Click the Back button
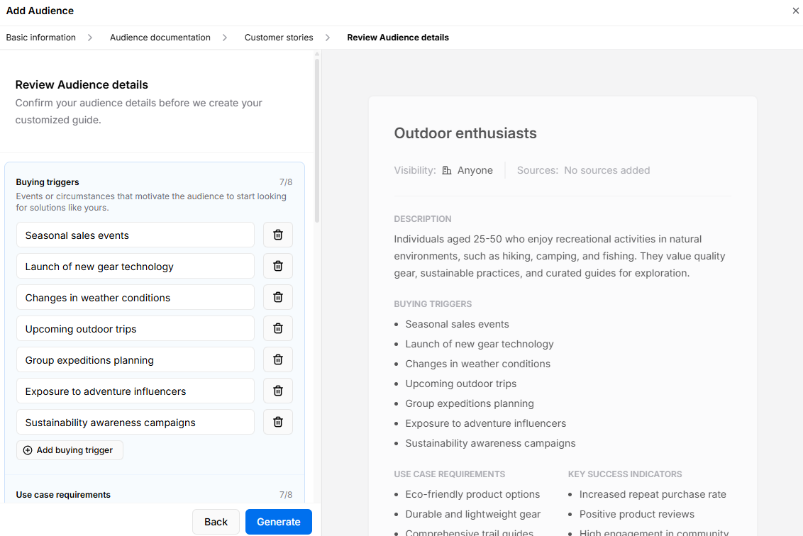Image resolution: width=803 pixels, height=536 pixels. 216,522
